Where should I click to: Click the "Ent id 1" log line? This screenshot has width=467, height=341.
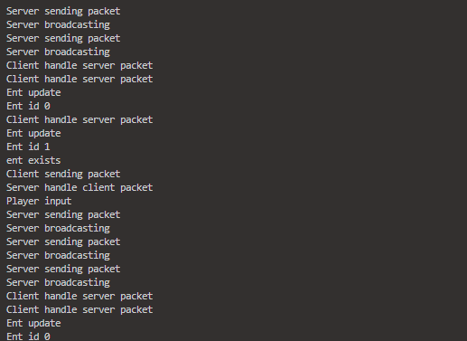(28, 147)
